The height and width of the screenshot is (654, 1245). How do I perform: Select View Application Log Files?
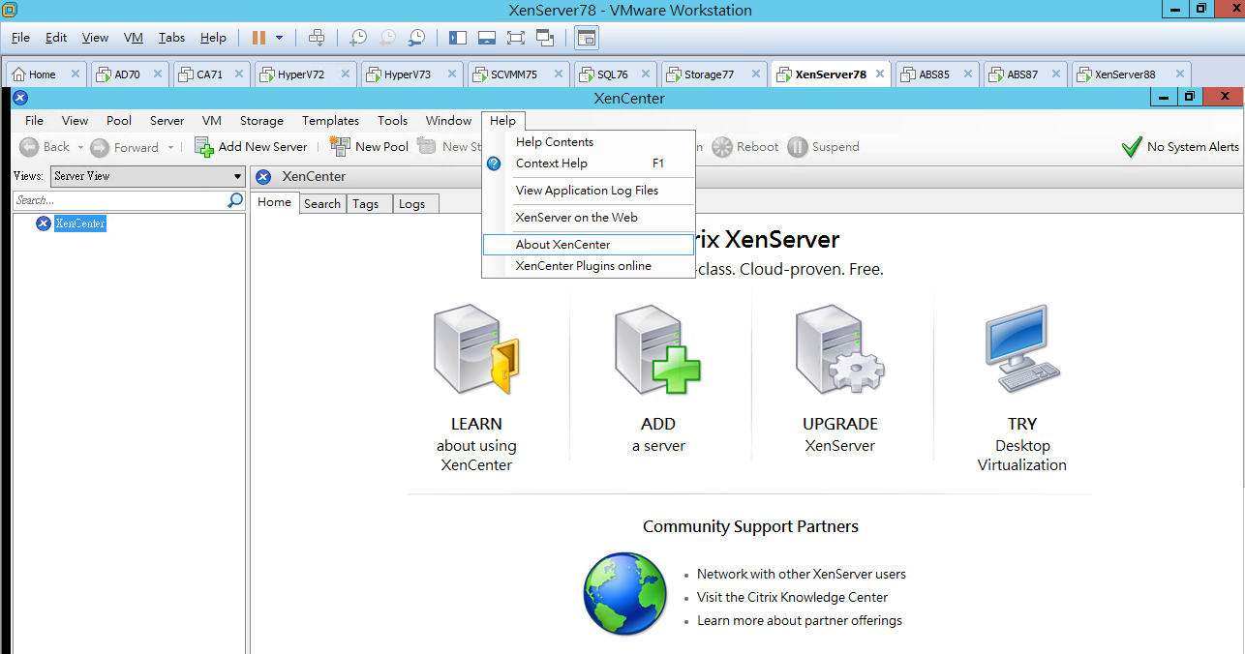[589, 191]
